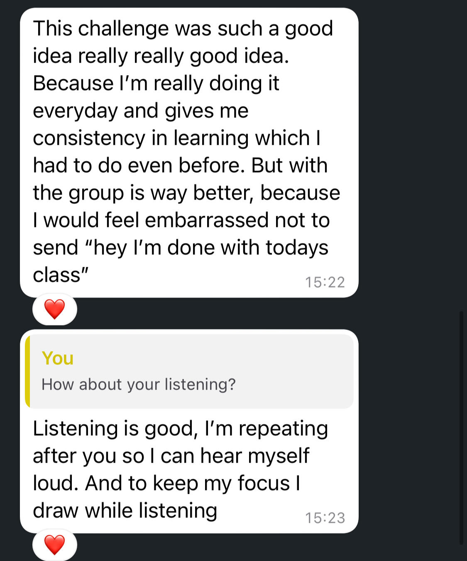Select the "Listening is good, I'm repeating" line
The width and height of the screenshot is (467, 561).
click(x=180, y=428)
